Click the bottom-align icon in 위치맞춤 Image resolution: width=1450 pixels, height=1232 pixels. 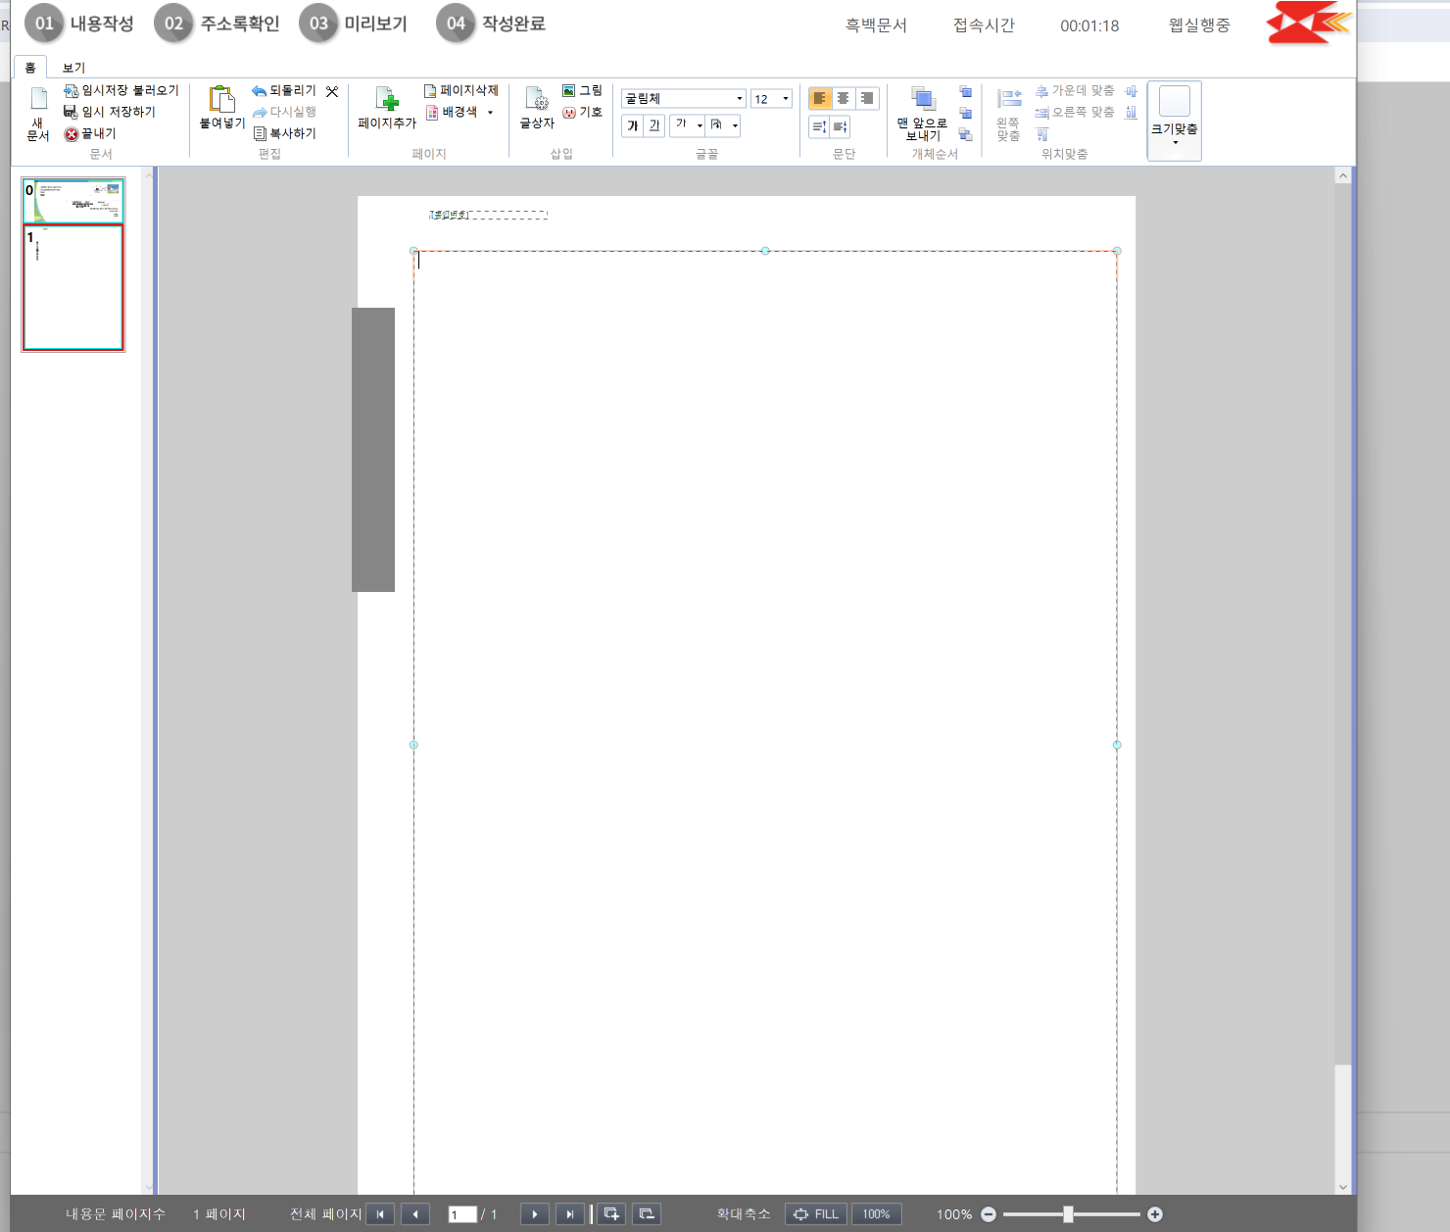click(1132, 113)
